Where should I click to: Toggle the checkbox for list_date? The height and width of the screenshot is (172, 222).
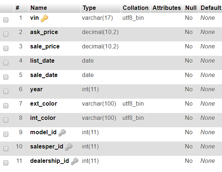tap(6, 63)
